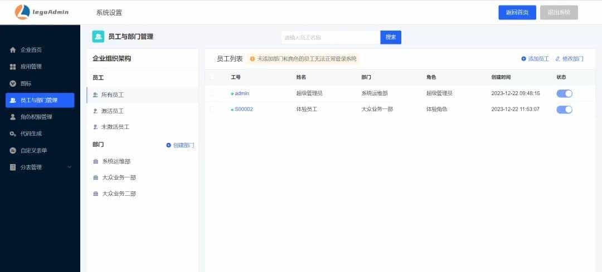Viewport: 602px width, 272px height.
Task: Toggle the status switch for admin
Action: pyautogui.click(x=564, y=93)
